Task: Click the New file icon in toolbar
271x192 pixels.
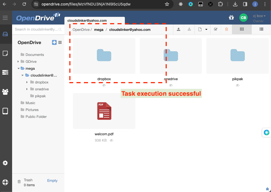Action: coord(200,29)
